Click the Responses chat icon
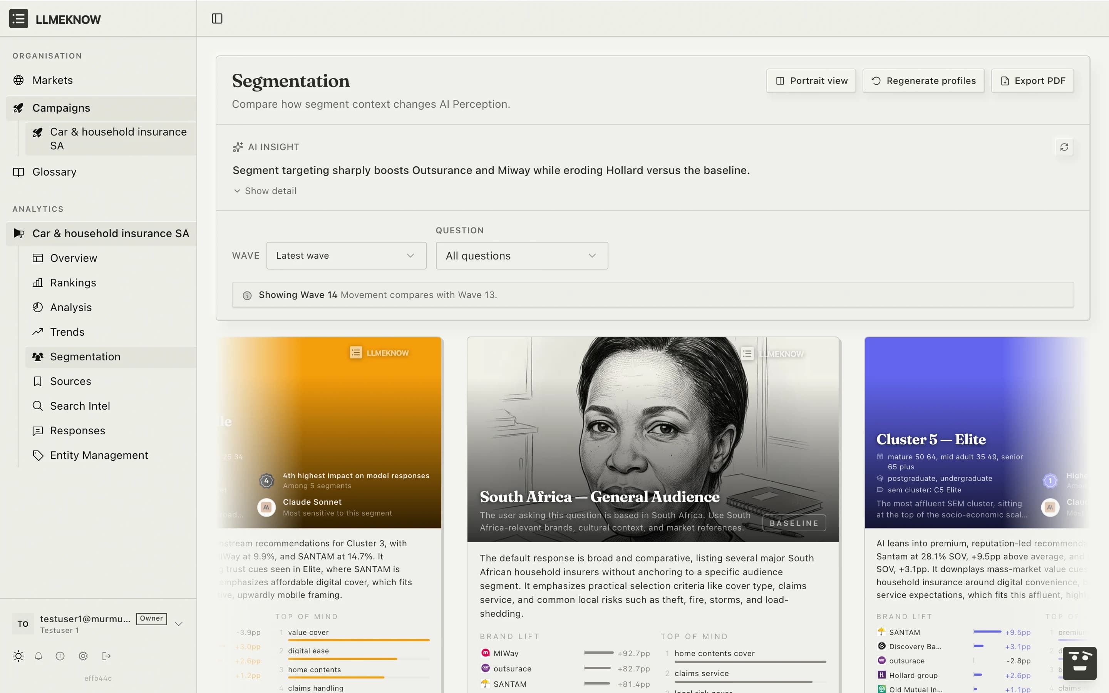 coord(38,431)
